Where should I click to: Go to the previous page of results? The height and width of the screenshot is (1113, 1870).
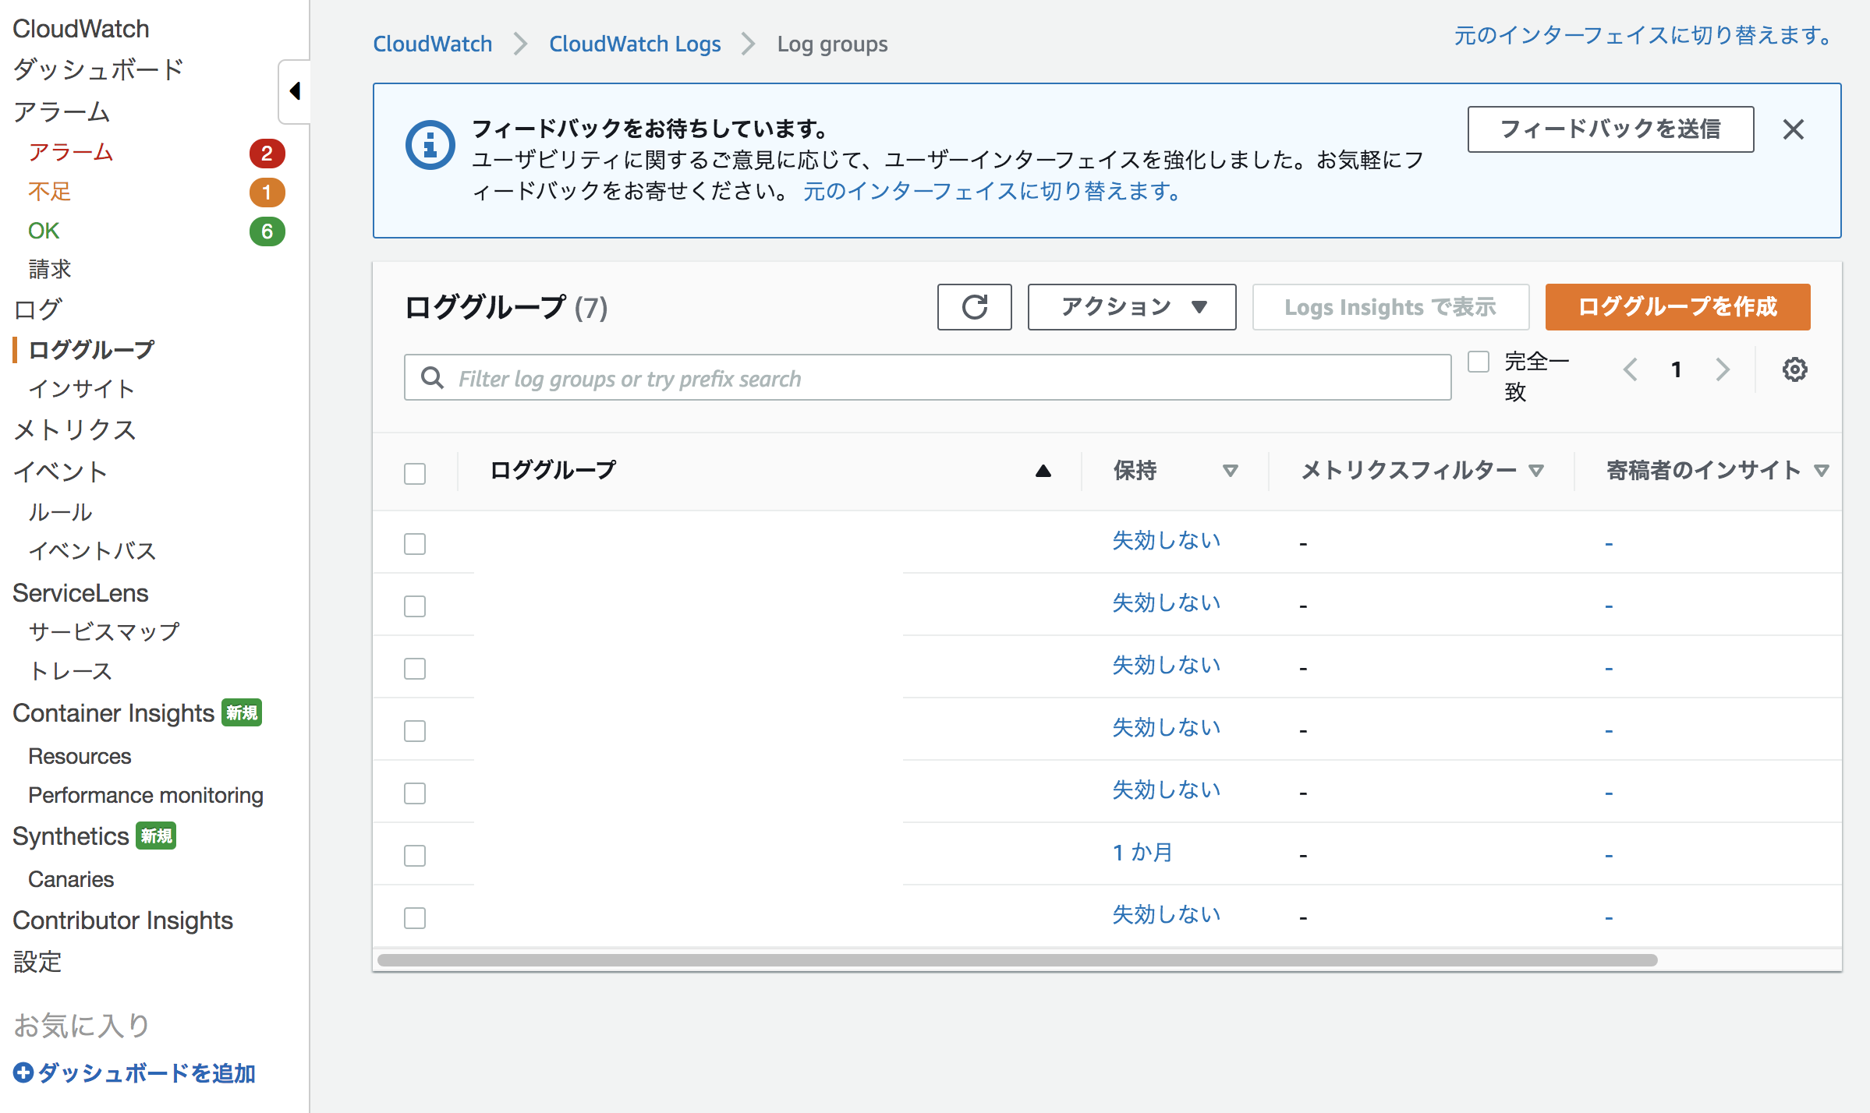(x=1629, y=369)
